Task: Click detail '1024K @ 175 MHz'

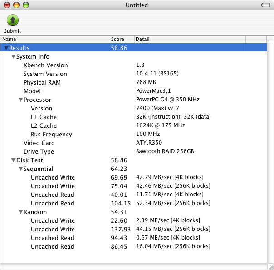Action: pos(161,125)
